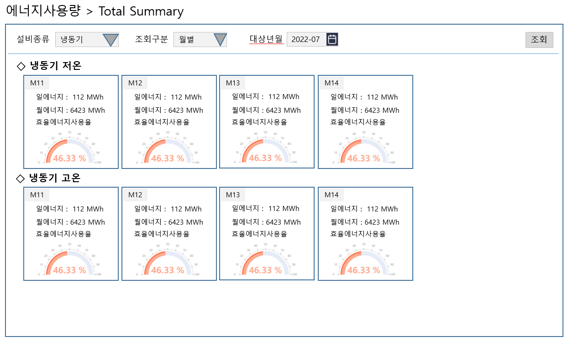Click the M12 gauge under 냉동기 저온
The width and height of the screenshot is (568, 342).
point(168,149)
